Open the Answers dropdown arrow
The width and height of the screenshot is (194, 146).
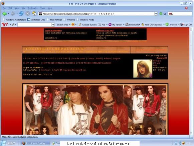(x=179, y=24)
